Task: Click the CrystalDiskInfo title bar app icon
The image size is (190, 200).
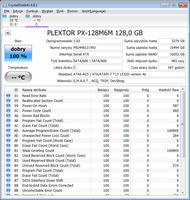Action: coord(5,5)
